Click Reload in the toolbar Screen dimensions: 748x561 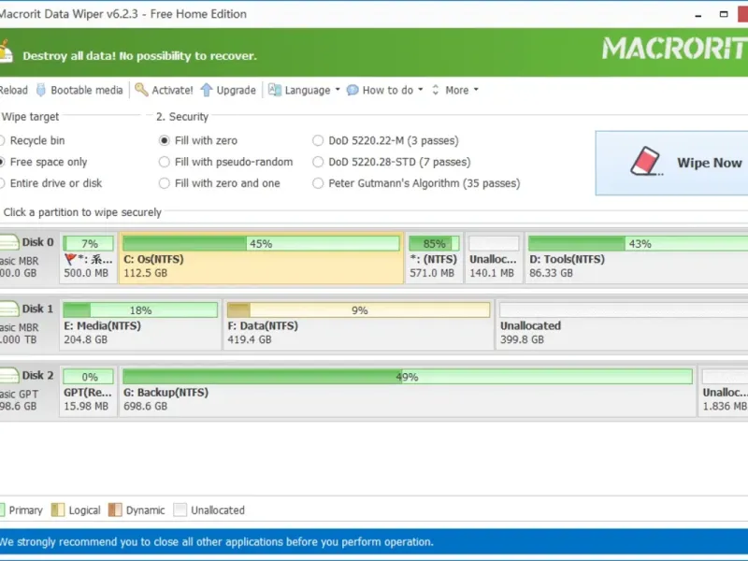pos(13,90)
